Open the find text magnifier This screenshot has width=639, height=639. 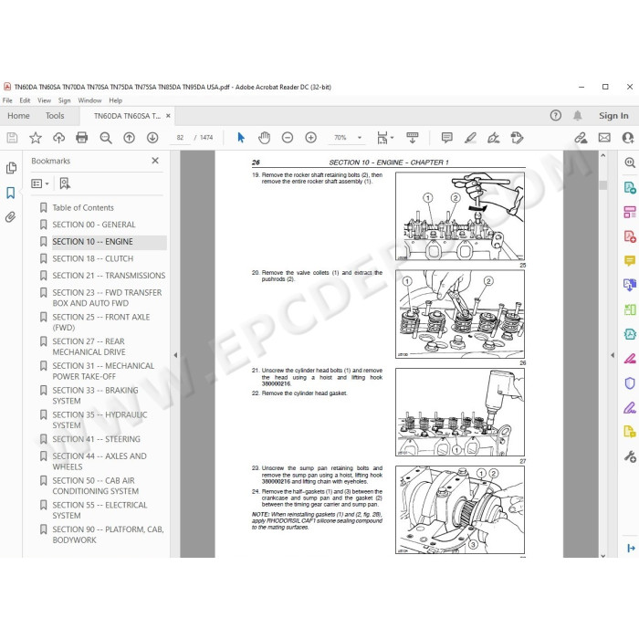click(x=106, y=138)
